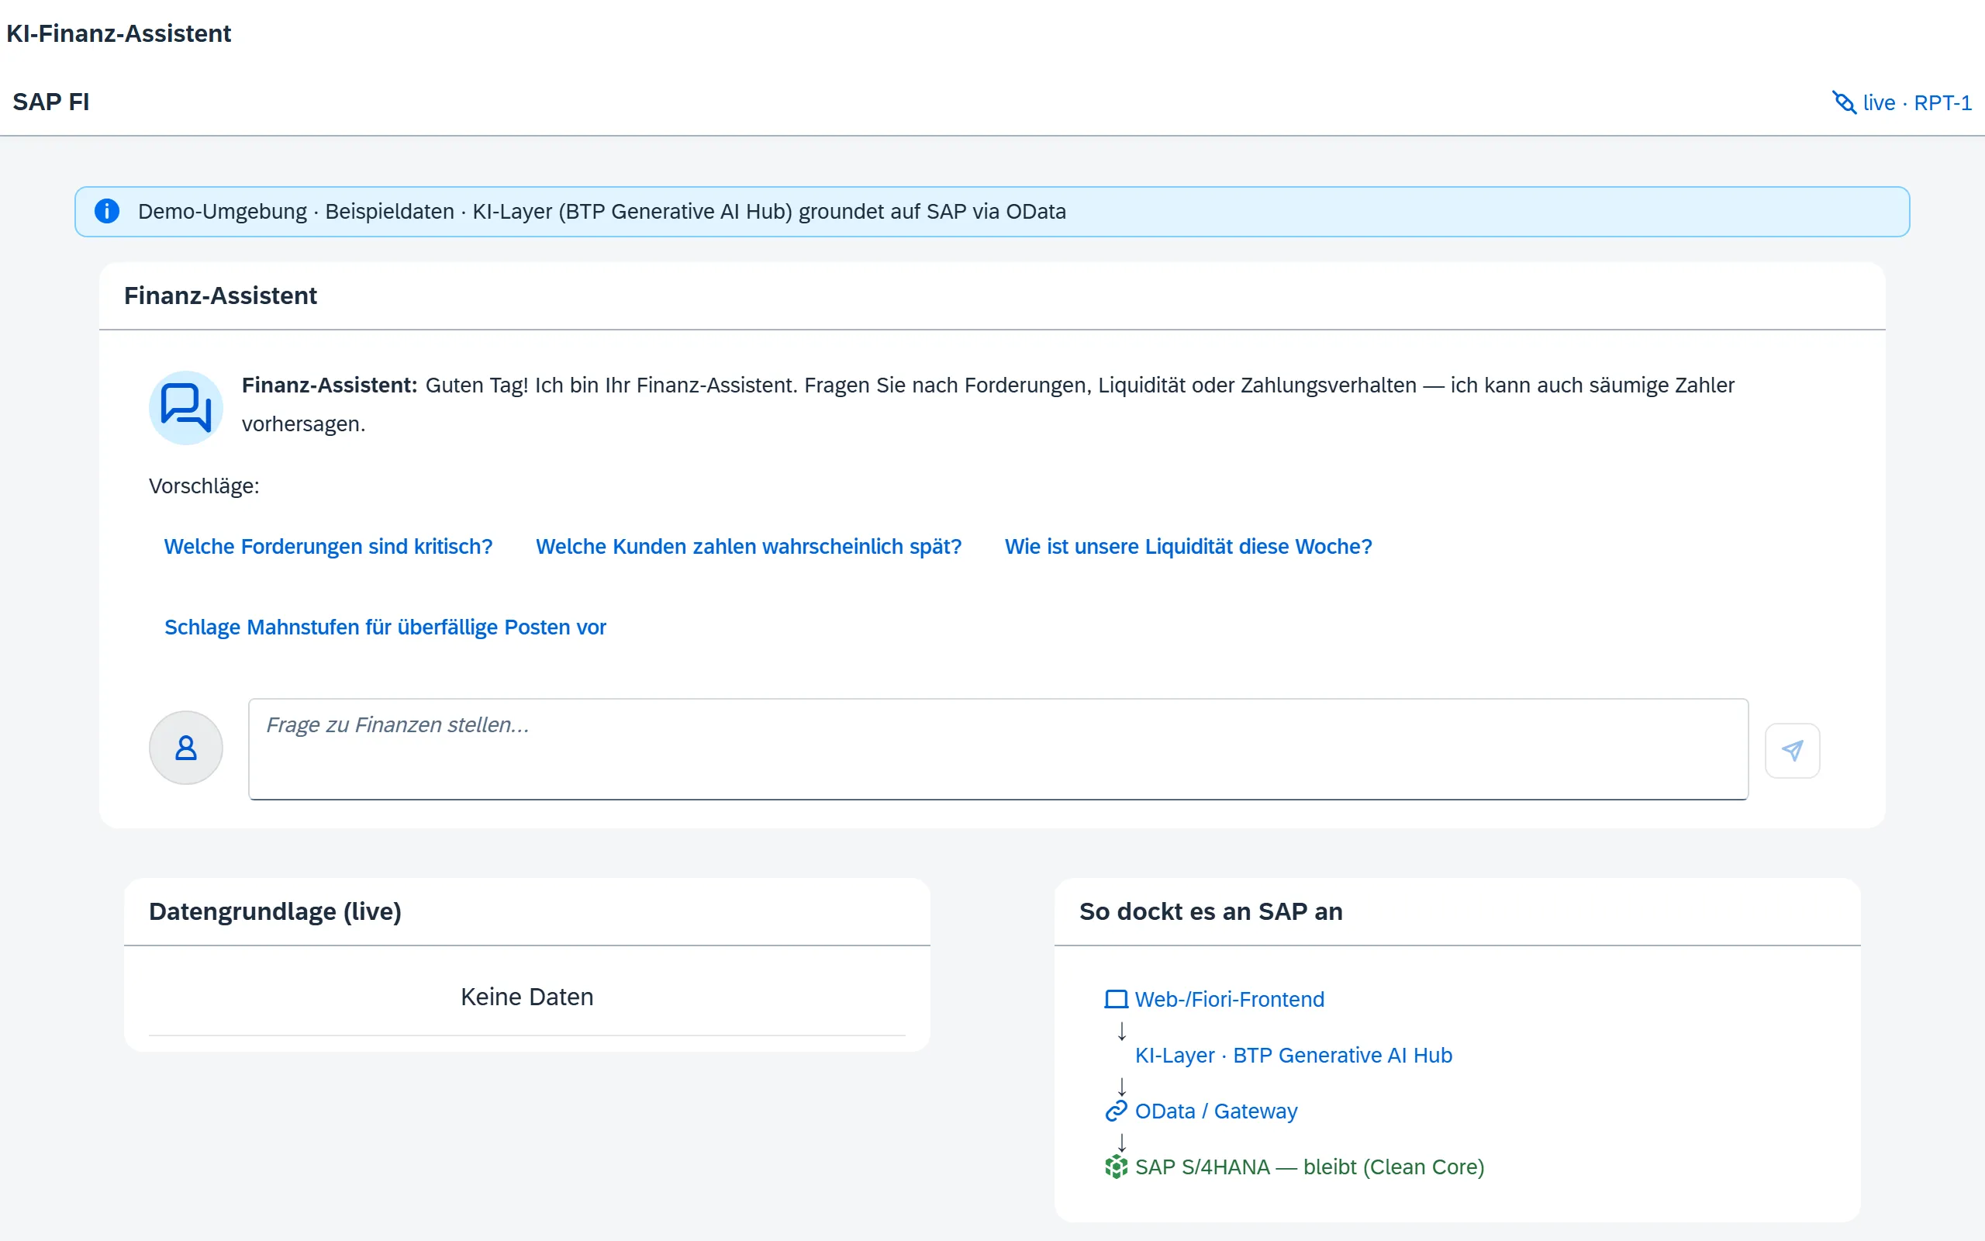Click the green cube icon beside SAP S/4HANA
Image resolution: width=1985 pixels, height=1241 pixels.
coord(1116,1167)
